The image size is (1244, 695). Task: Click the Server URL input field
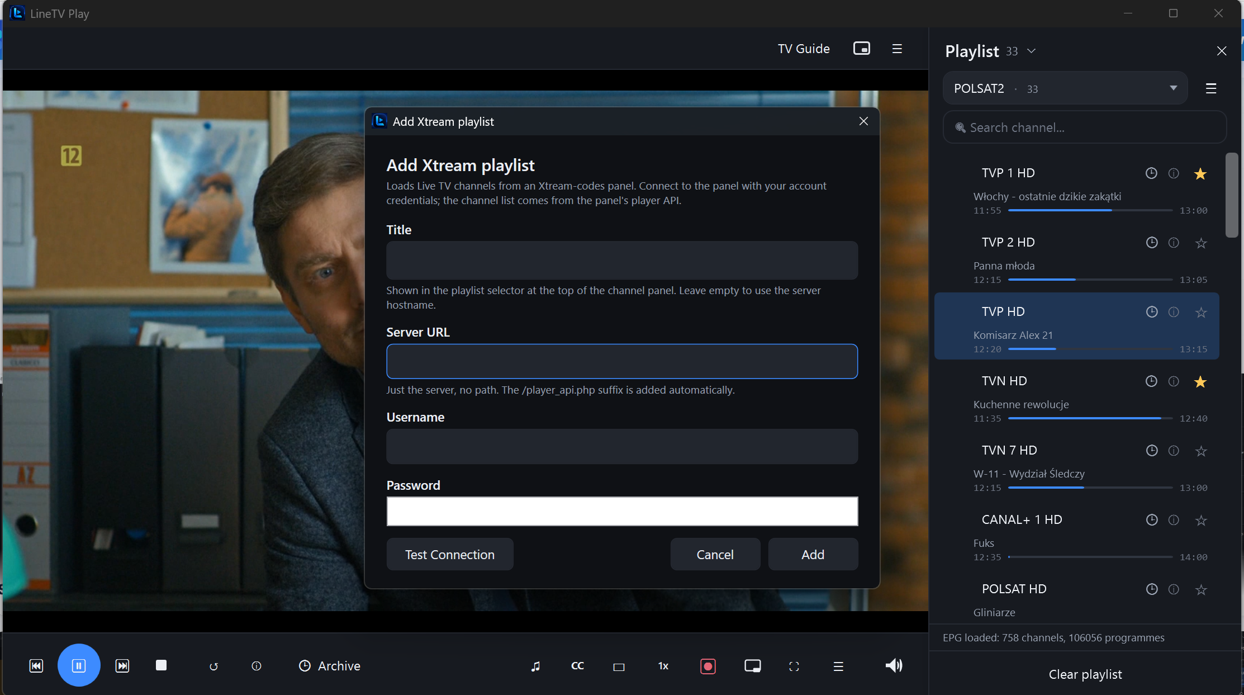(x=622, y=361)
